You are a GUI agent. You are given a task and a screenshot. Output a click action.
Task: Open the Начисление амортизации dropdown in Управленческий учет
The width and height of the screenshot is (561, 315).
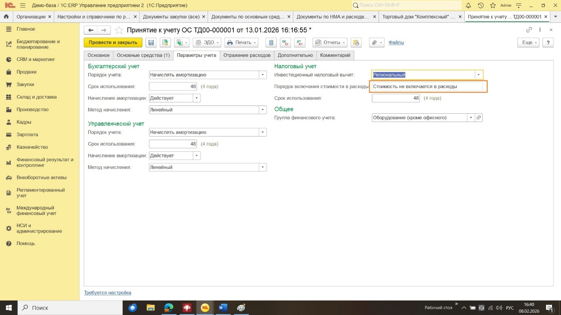pos(196,156)
